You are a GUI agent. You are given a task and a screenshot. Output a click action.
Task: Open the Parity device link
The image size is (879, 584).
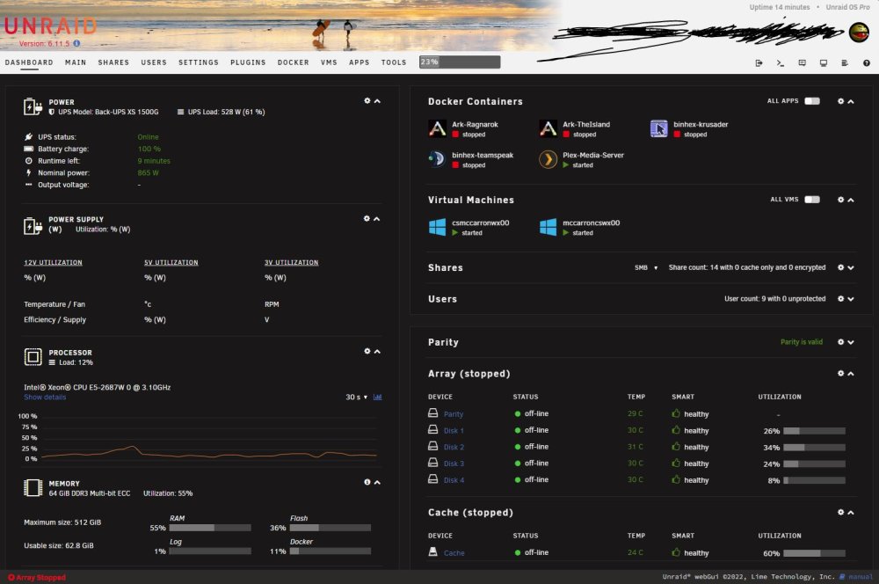(x=454, y=414)
